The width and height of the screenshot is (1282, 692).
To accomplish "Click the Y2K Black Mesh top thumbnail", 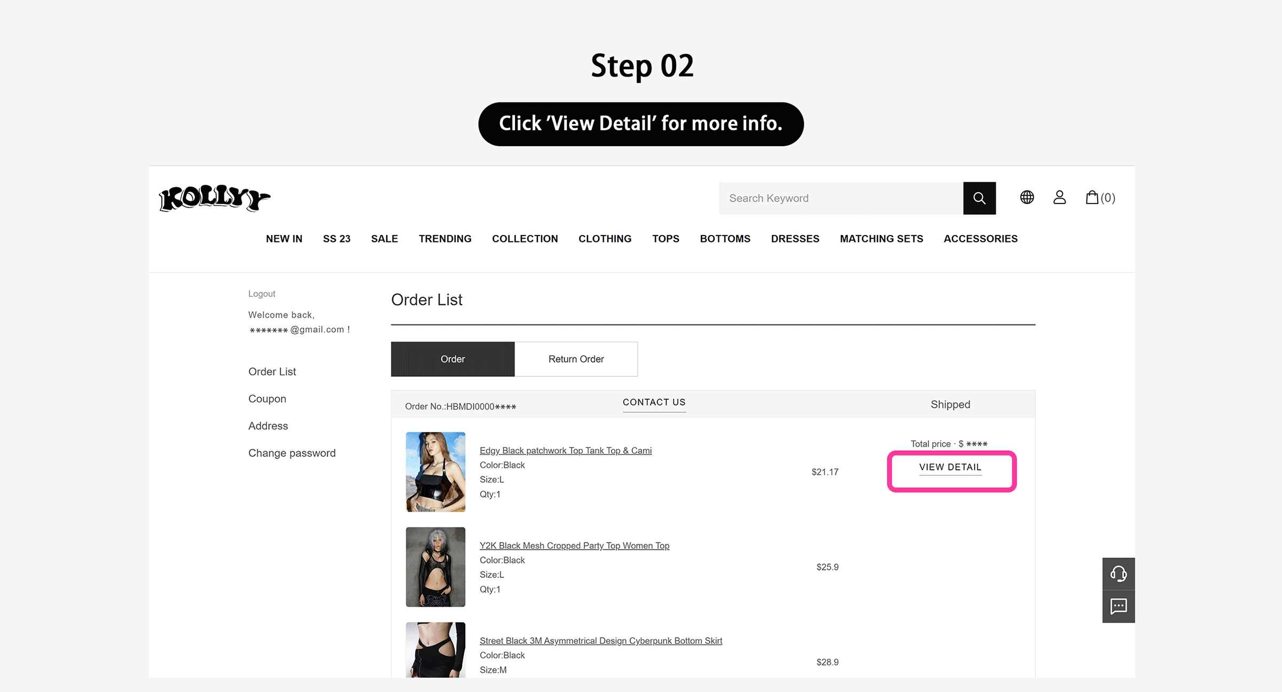I will pos(435,567).
